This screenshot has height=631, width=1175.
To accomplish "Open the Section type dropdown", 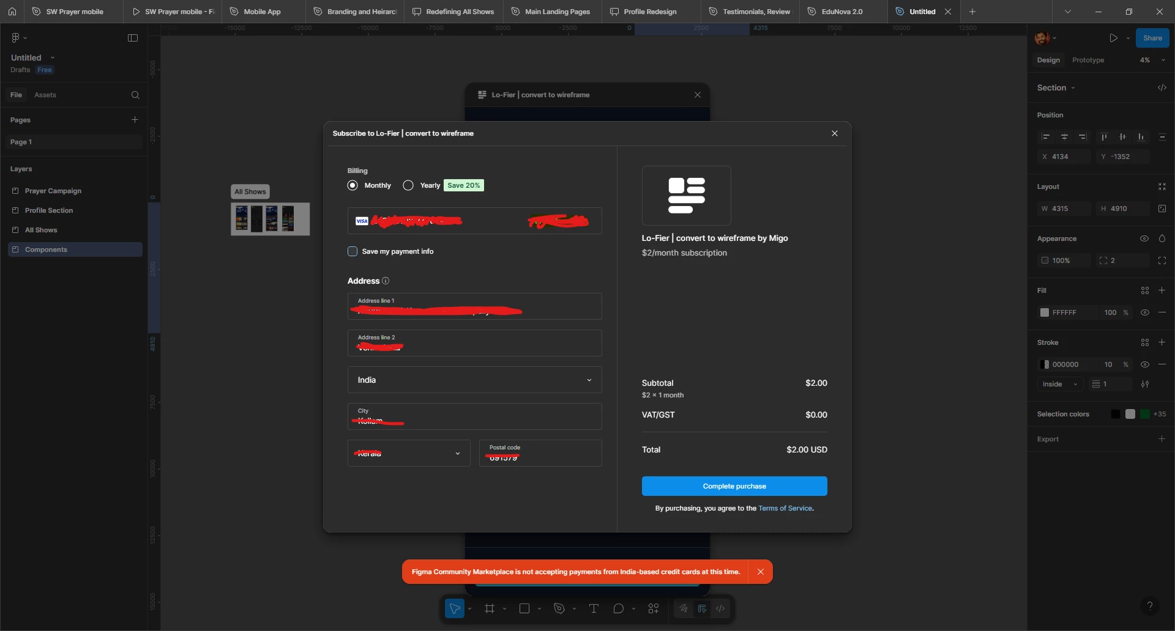I will click(x=1056, y=87).
